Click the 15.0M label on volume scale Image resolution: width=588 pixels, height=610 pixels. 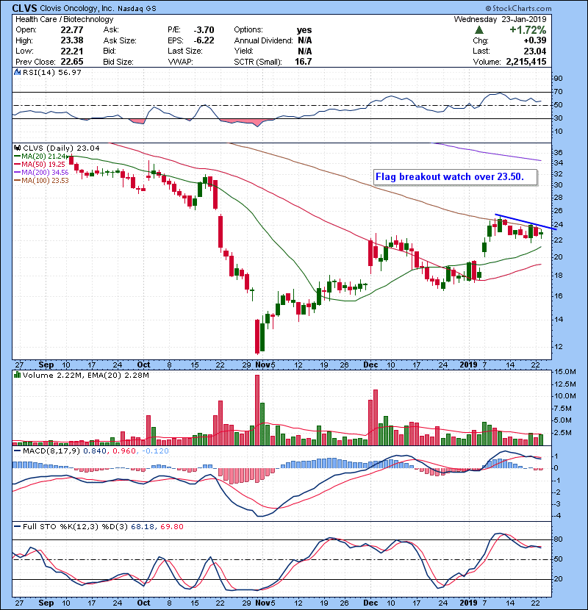564,372
